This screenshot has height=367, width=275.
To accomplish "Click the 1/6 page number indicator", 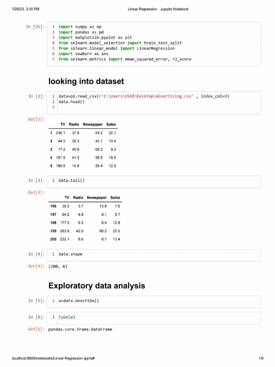I will click(261, 358).
